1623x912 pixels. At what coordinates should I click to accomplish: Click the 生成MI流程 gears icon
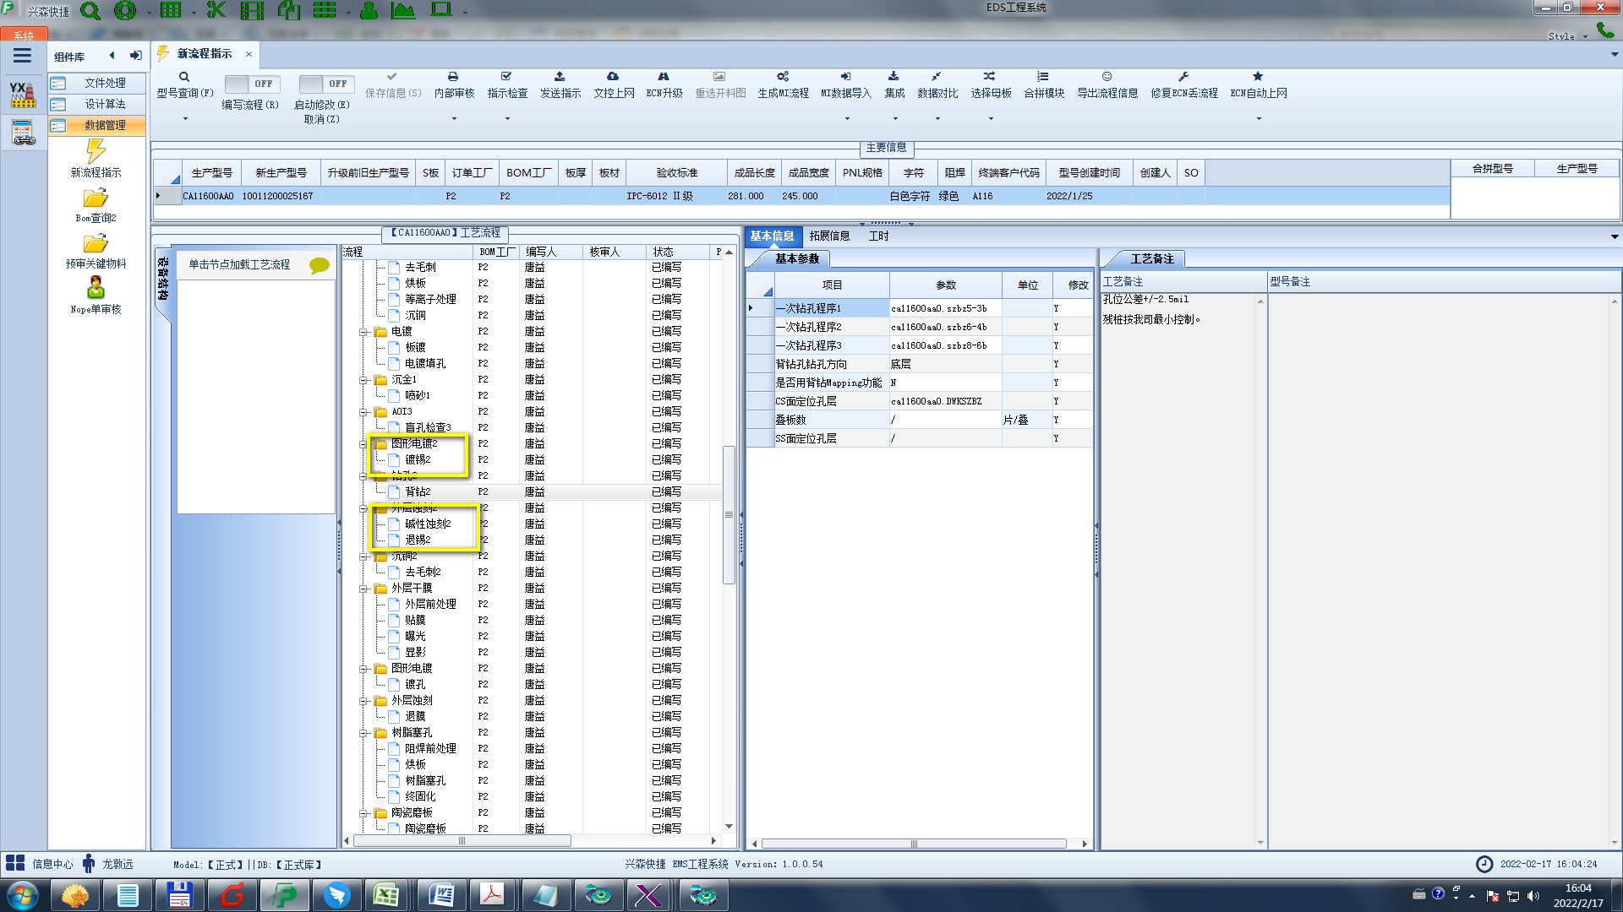tap(783, 77)
